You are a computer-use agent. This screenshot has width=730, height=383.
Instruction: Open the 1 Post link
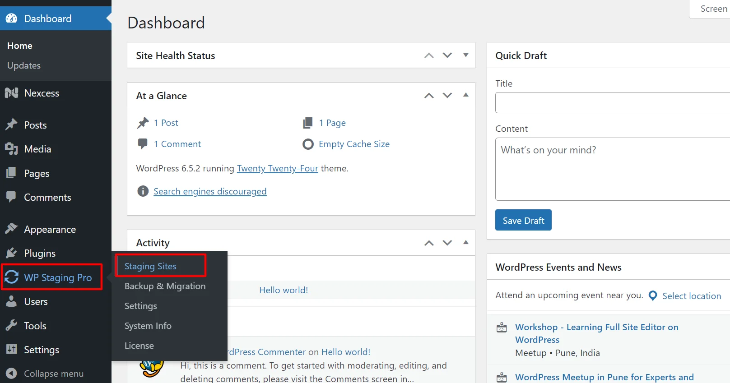(166, 123)
